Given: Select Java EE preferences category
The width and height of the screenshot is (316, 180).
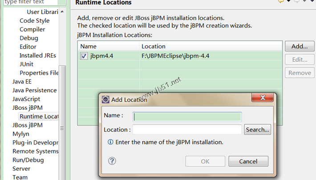Looking at the screenshot, I should [22, 81].
